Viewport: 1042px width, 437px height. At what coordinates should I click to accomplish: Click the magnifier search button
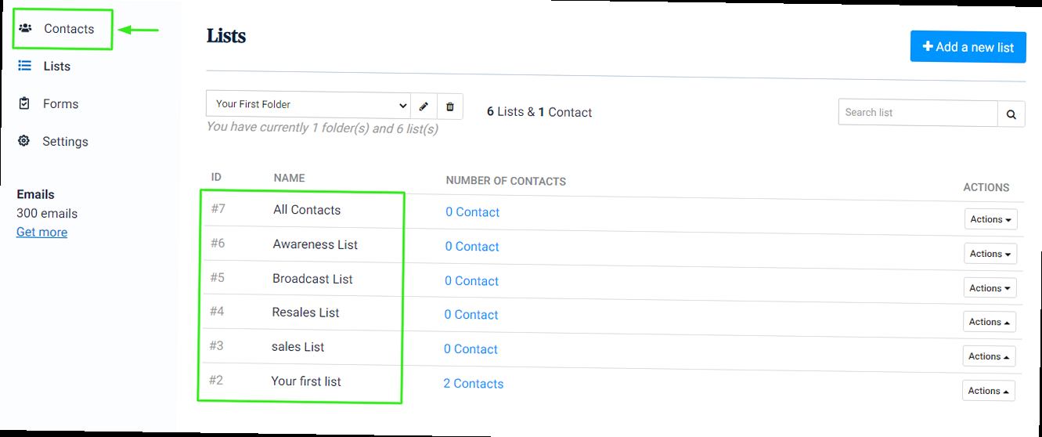[x=1011, y=114]
